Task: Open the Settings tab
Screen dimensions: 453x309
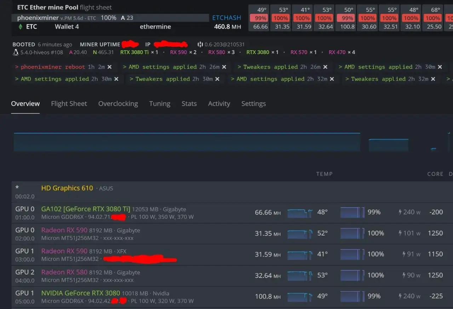Action: click(253, 104)
